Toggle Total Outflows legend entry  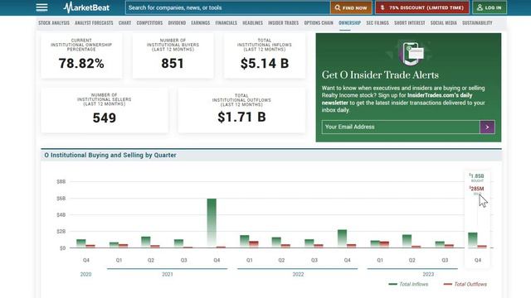tap(465, 284)
